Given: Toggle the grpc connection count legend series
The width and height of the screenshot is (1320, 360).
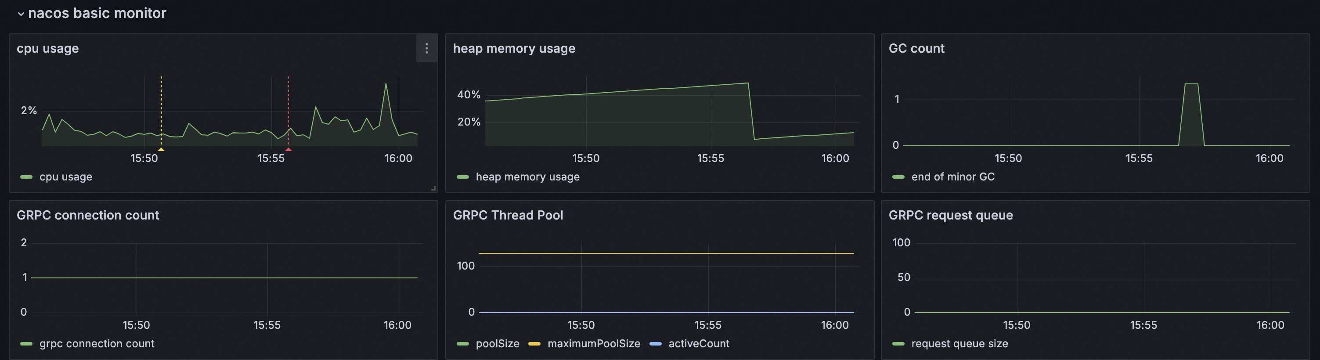Looking at the screenshot, I should coord(97,344).
